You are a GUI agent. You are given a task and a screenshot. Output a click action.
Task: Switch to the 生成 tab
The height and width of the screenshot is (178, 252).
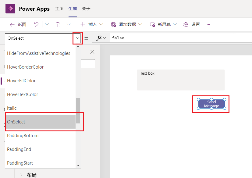[73, 9]
